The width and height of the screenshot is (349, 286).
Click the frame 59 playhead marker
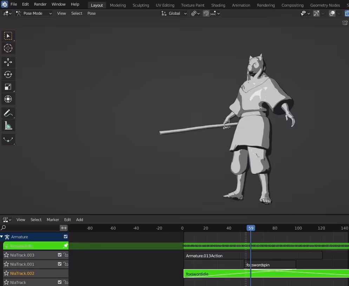tap(251, 228)
